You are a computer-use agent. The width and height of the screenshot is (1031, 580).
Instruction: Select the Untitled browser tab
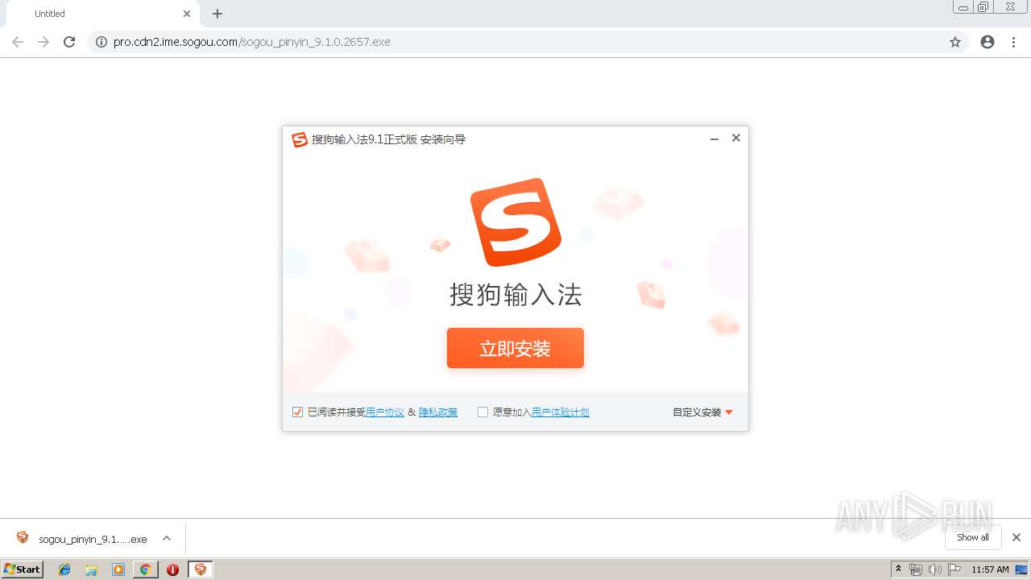103,14
